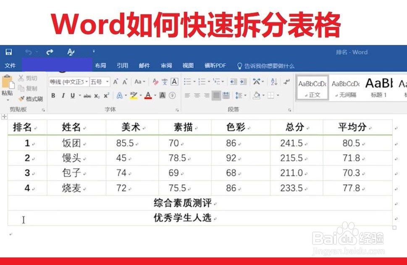Apply the 标题 1 style

pyautogui.click(x=379, y=87)
